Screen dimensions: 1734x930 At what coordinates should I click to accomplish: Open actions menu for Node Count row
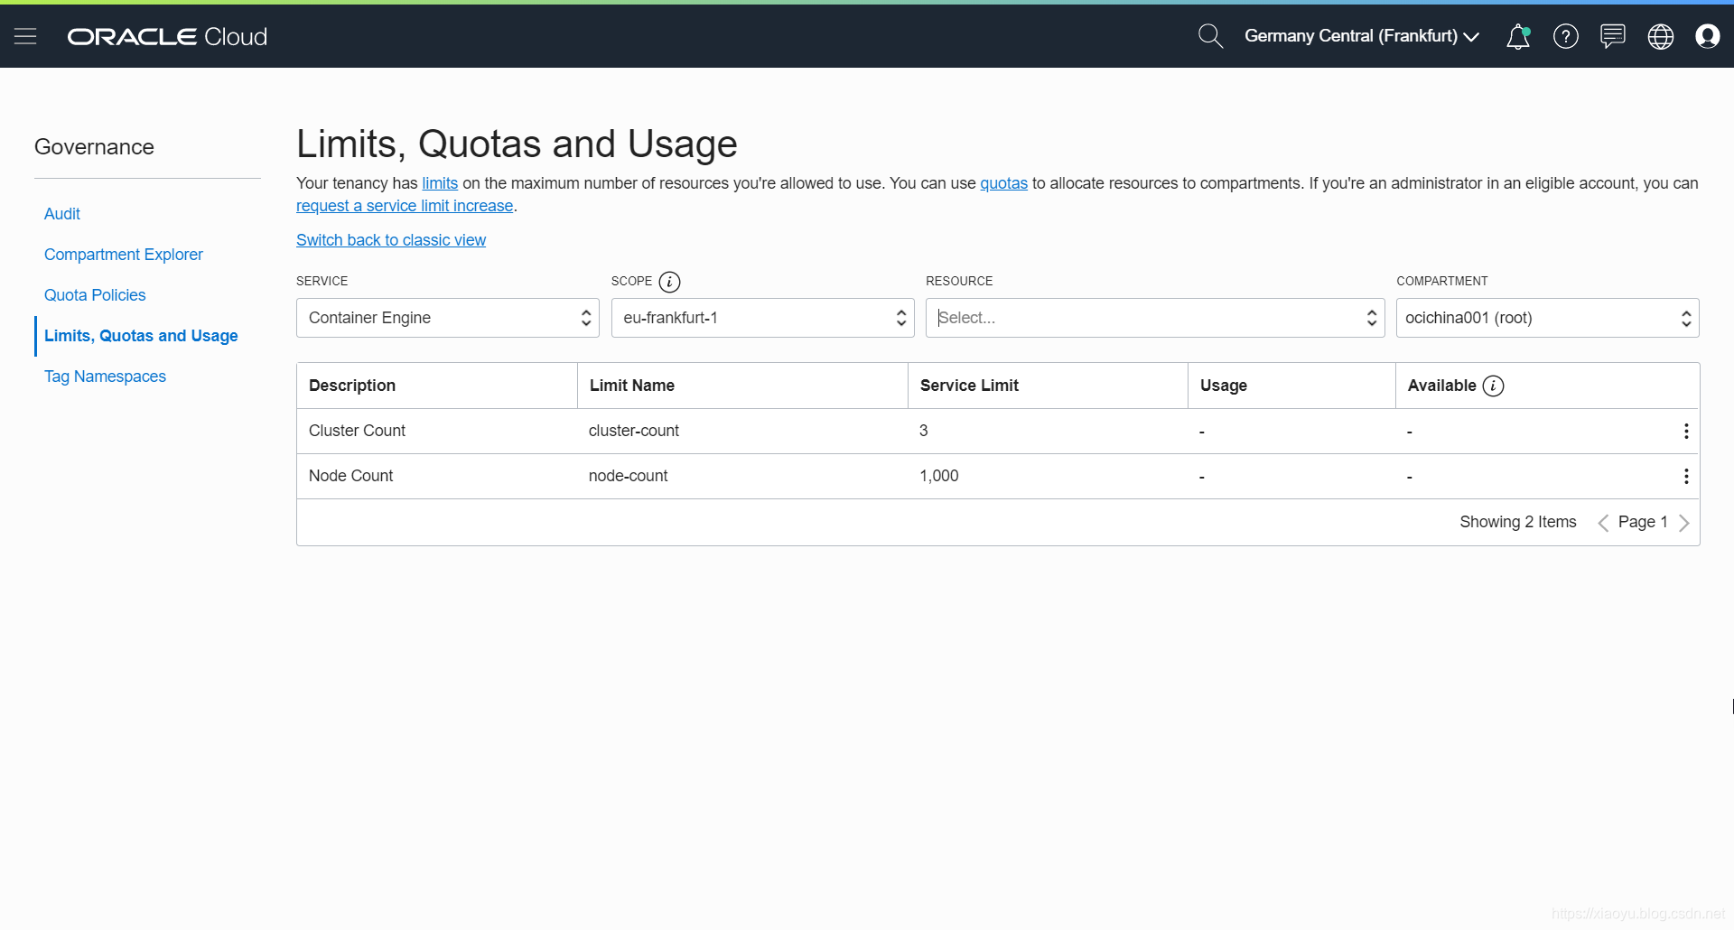(1686, 476)
